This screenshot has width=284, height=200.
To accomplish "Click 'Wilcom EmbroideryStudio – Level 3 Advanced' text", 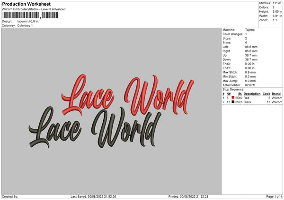I will click(34, 9).
